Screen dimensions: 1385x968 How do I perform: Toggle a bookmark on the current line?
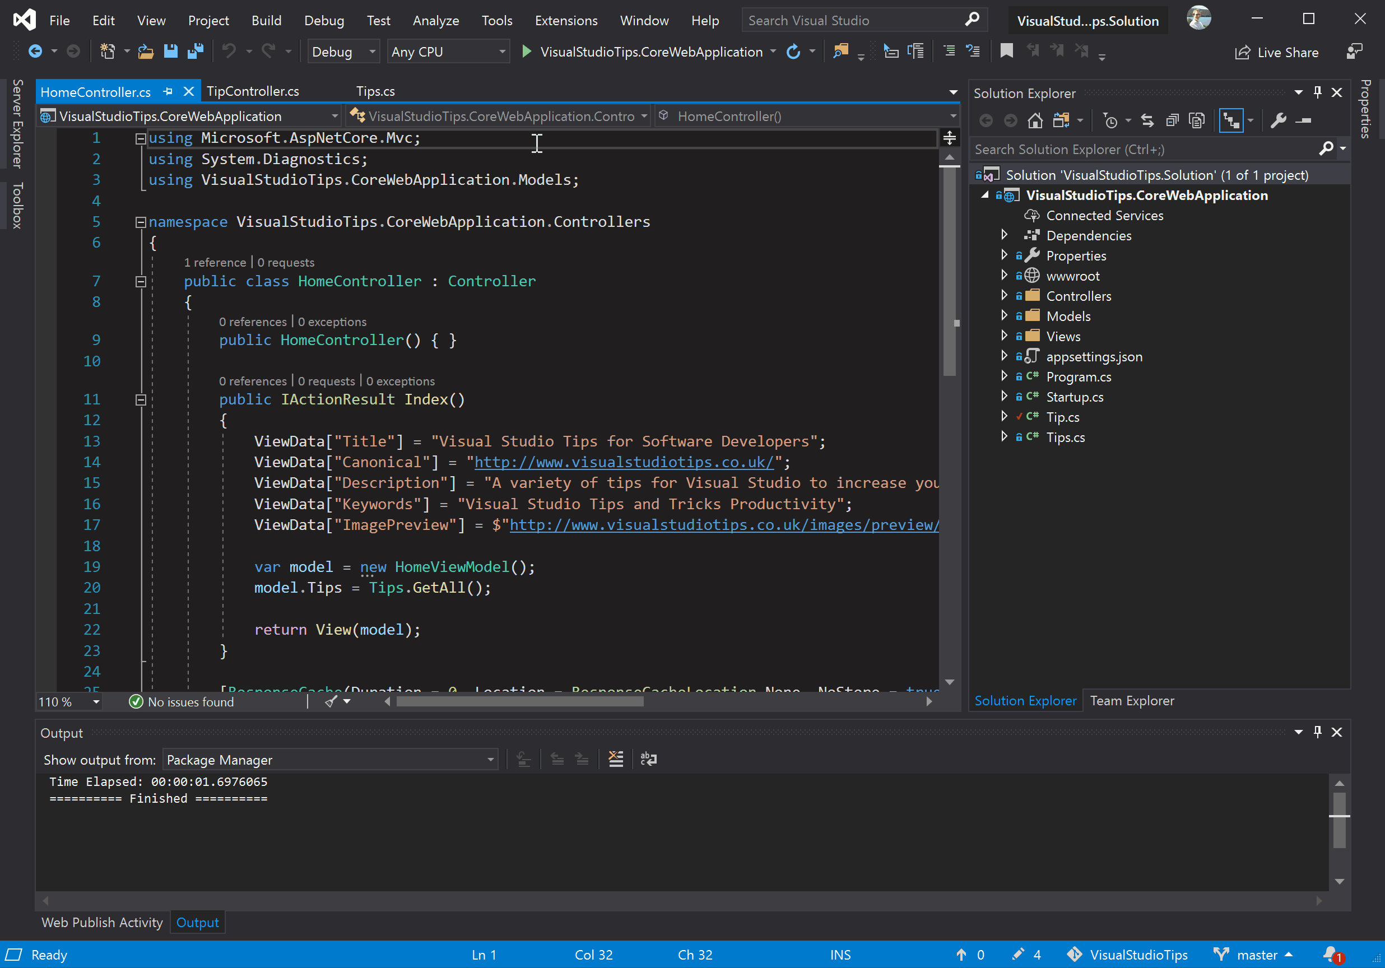pyautogui.click(x=1007, y=52)
